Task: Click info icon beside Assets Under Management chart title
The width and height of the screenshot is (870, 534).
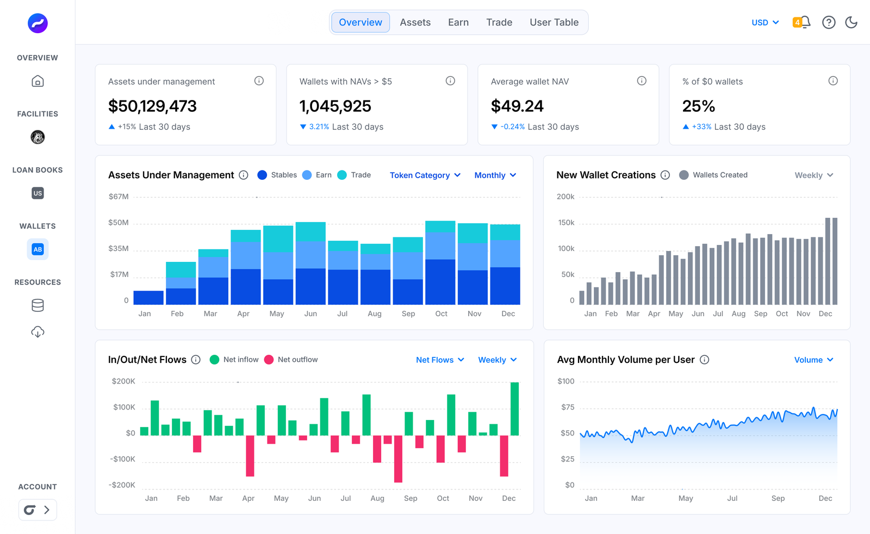Action: (x=244, y=175)
